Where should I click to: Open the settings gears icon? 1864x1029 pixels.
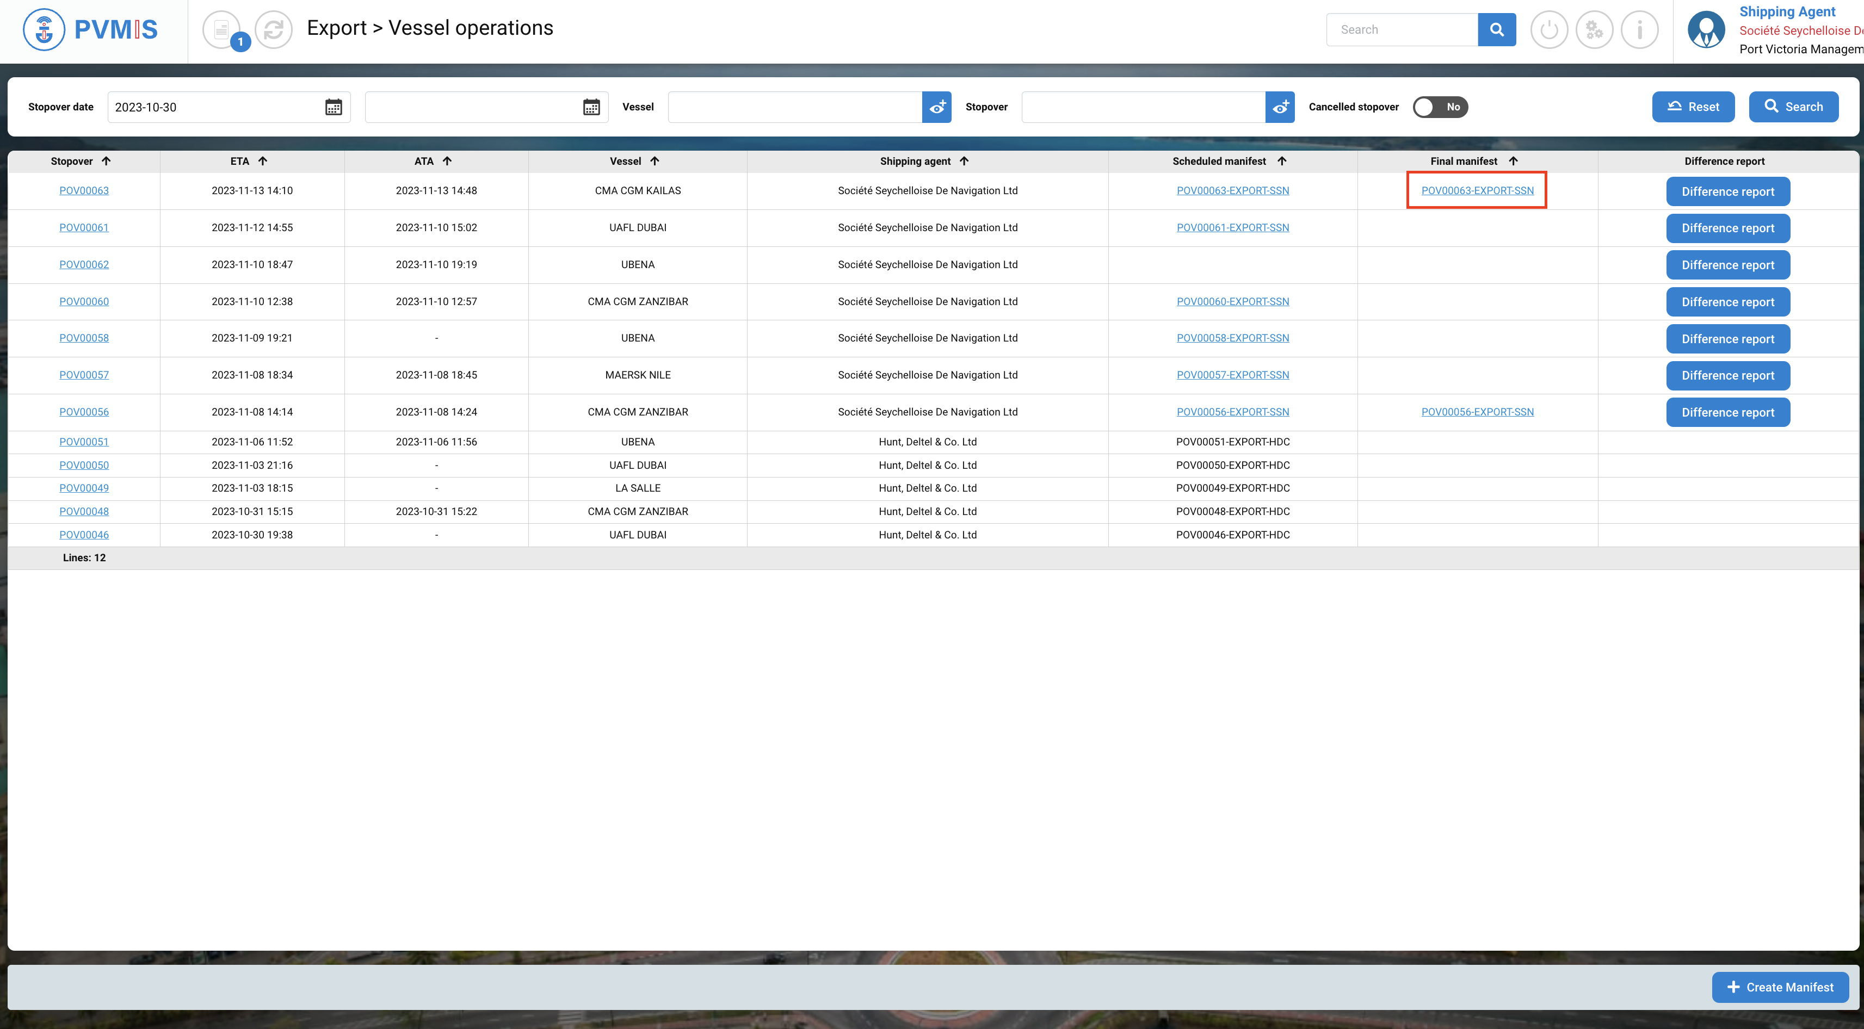1594,30
